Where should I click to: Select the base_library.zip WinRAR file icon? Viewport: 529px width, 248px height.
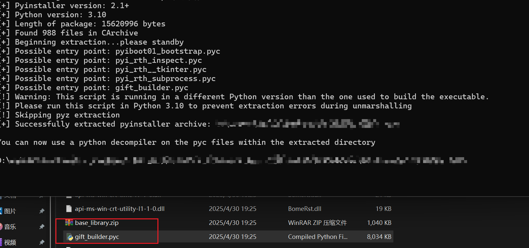pyautogui.click(x=69, y=223)
